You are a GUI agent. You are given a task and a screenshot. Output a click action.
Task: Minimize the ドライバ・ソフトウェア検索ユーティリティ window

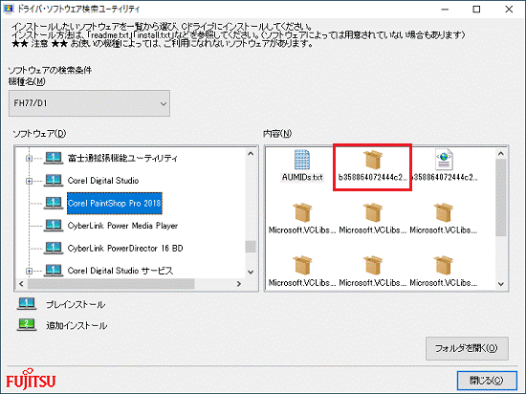tap(445, 10)
